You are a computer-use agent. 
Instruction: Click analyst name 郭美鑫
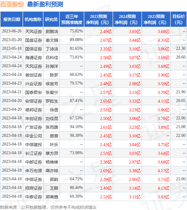click(52, 197)
